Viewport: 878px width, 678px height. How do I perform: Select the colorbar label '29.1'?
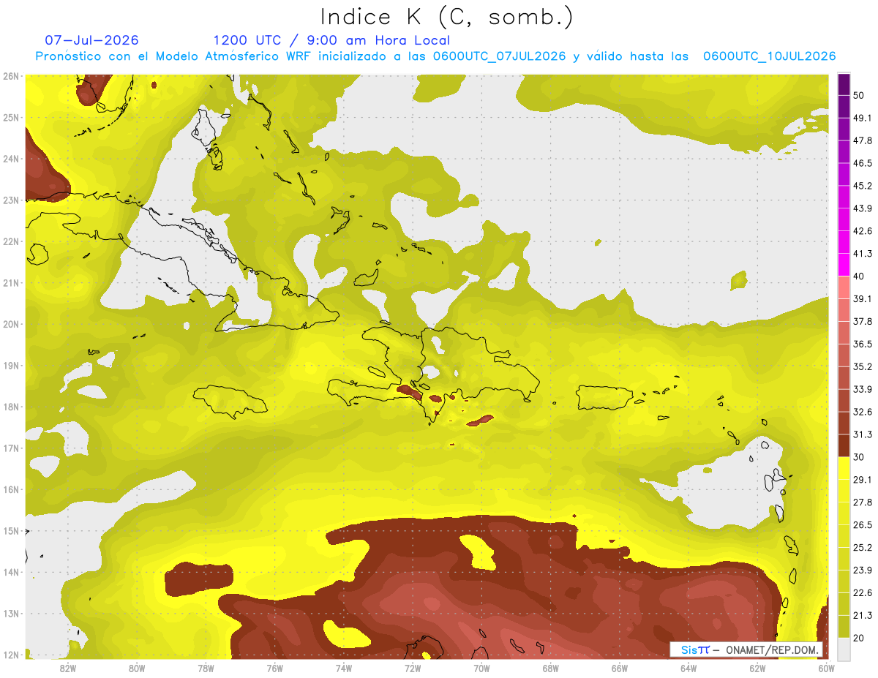863,480
